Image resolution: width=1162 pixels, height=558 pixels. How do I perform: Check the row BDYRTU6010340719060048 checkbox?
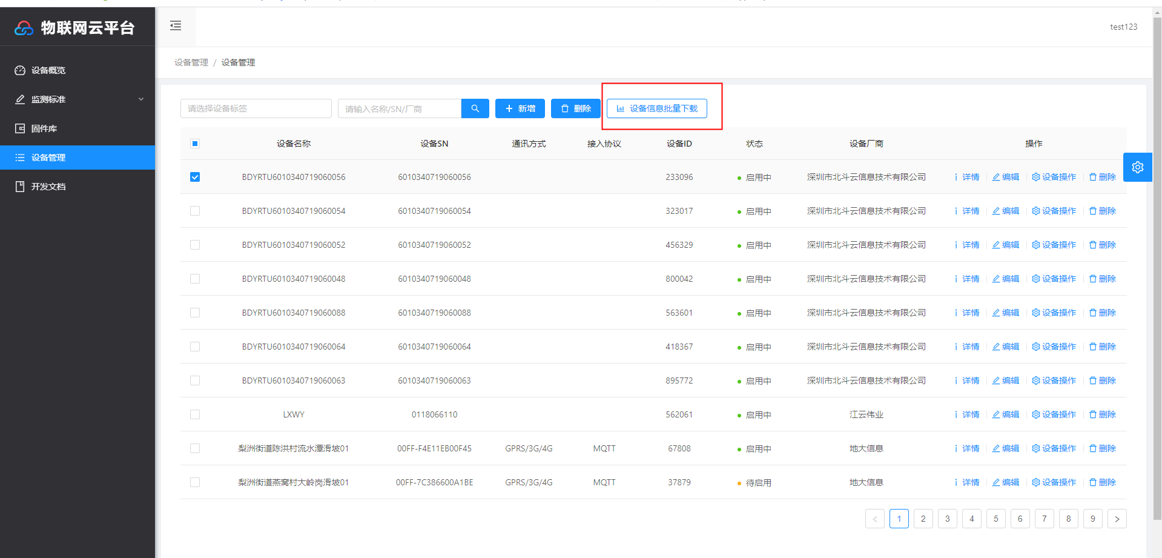click(195, 279)
